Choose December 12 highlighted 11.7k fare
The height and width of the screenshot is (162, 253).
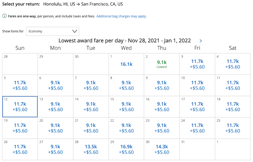(20, 107)
